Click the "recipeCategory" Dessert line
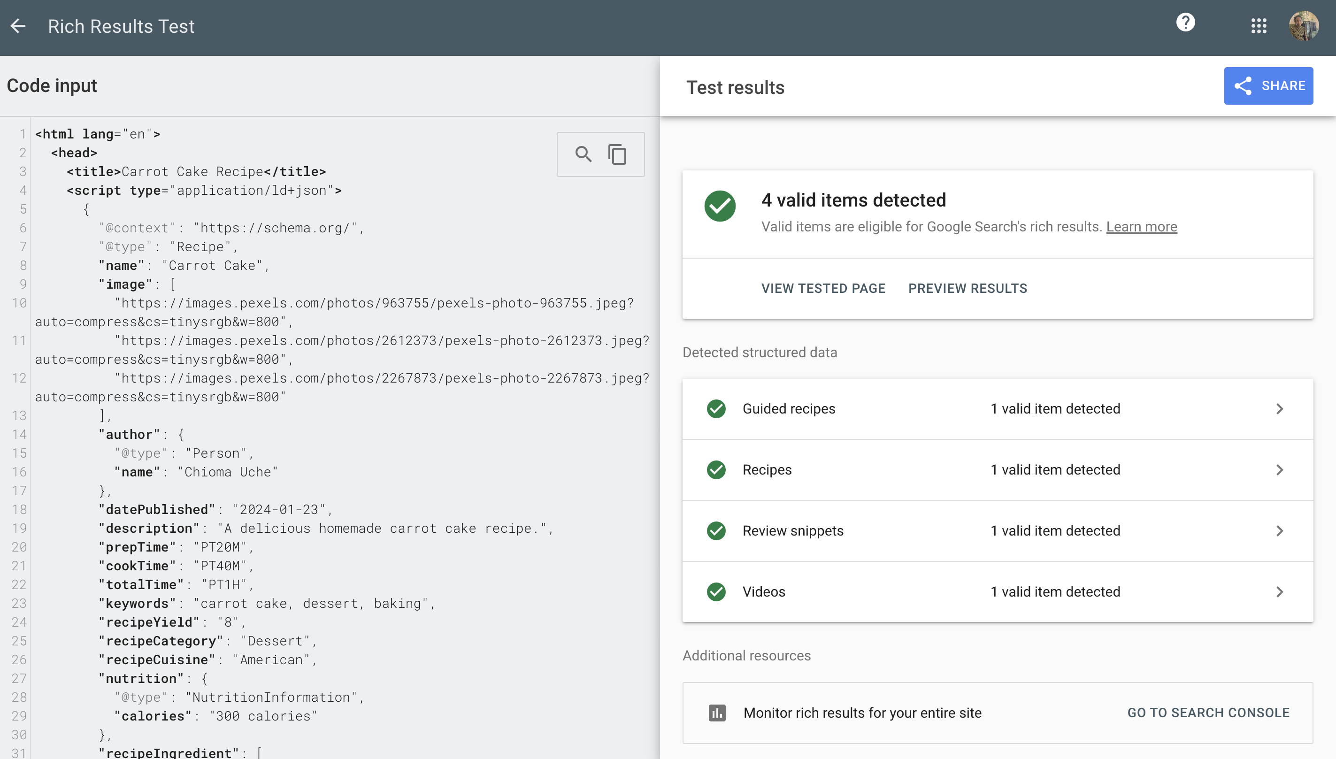The width and height of the screenshot is (1336, 759). [x=207, y=641]
